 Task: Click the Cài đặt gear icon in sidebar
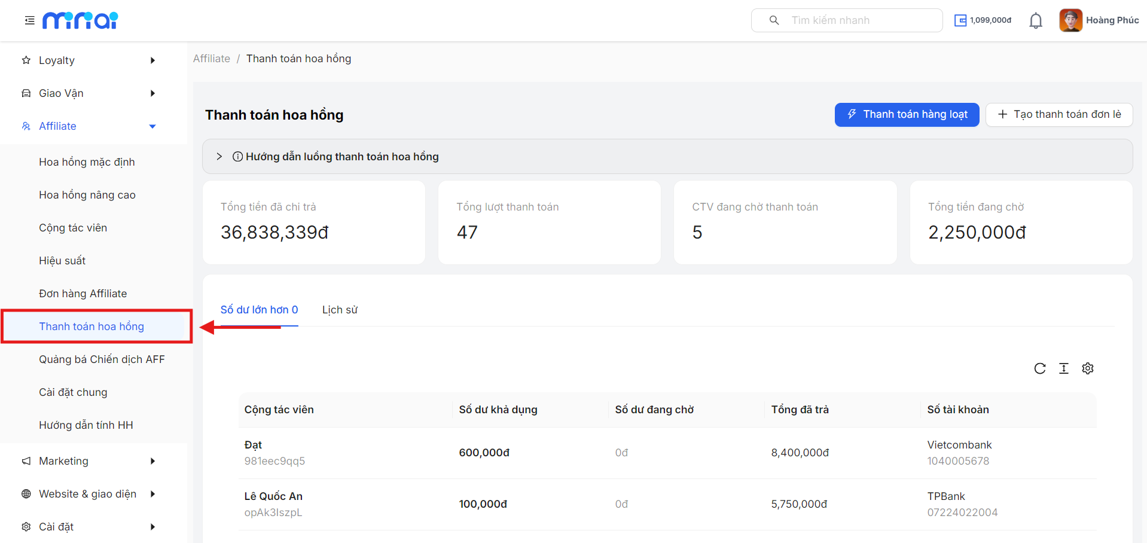click(x=26, y=527)
